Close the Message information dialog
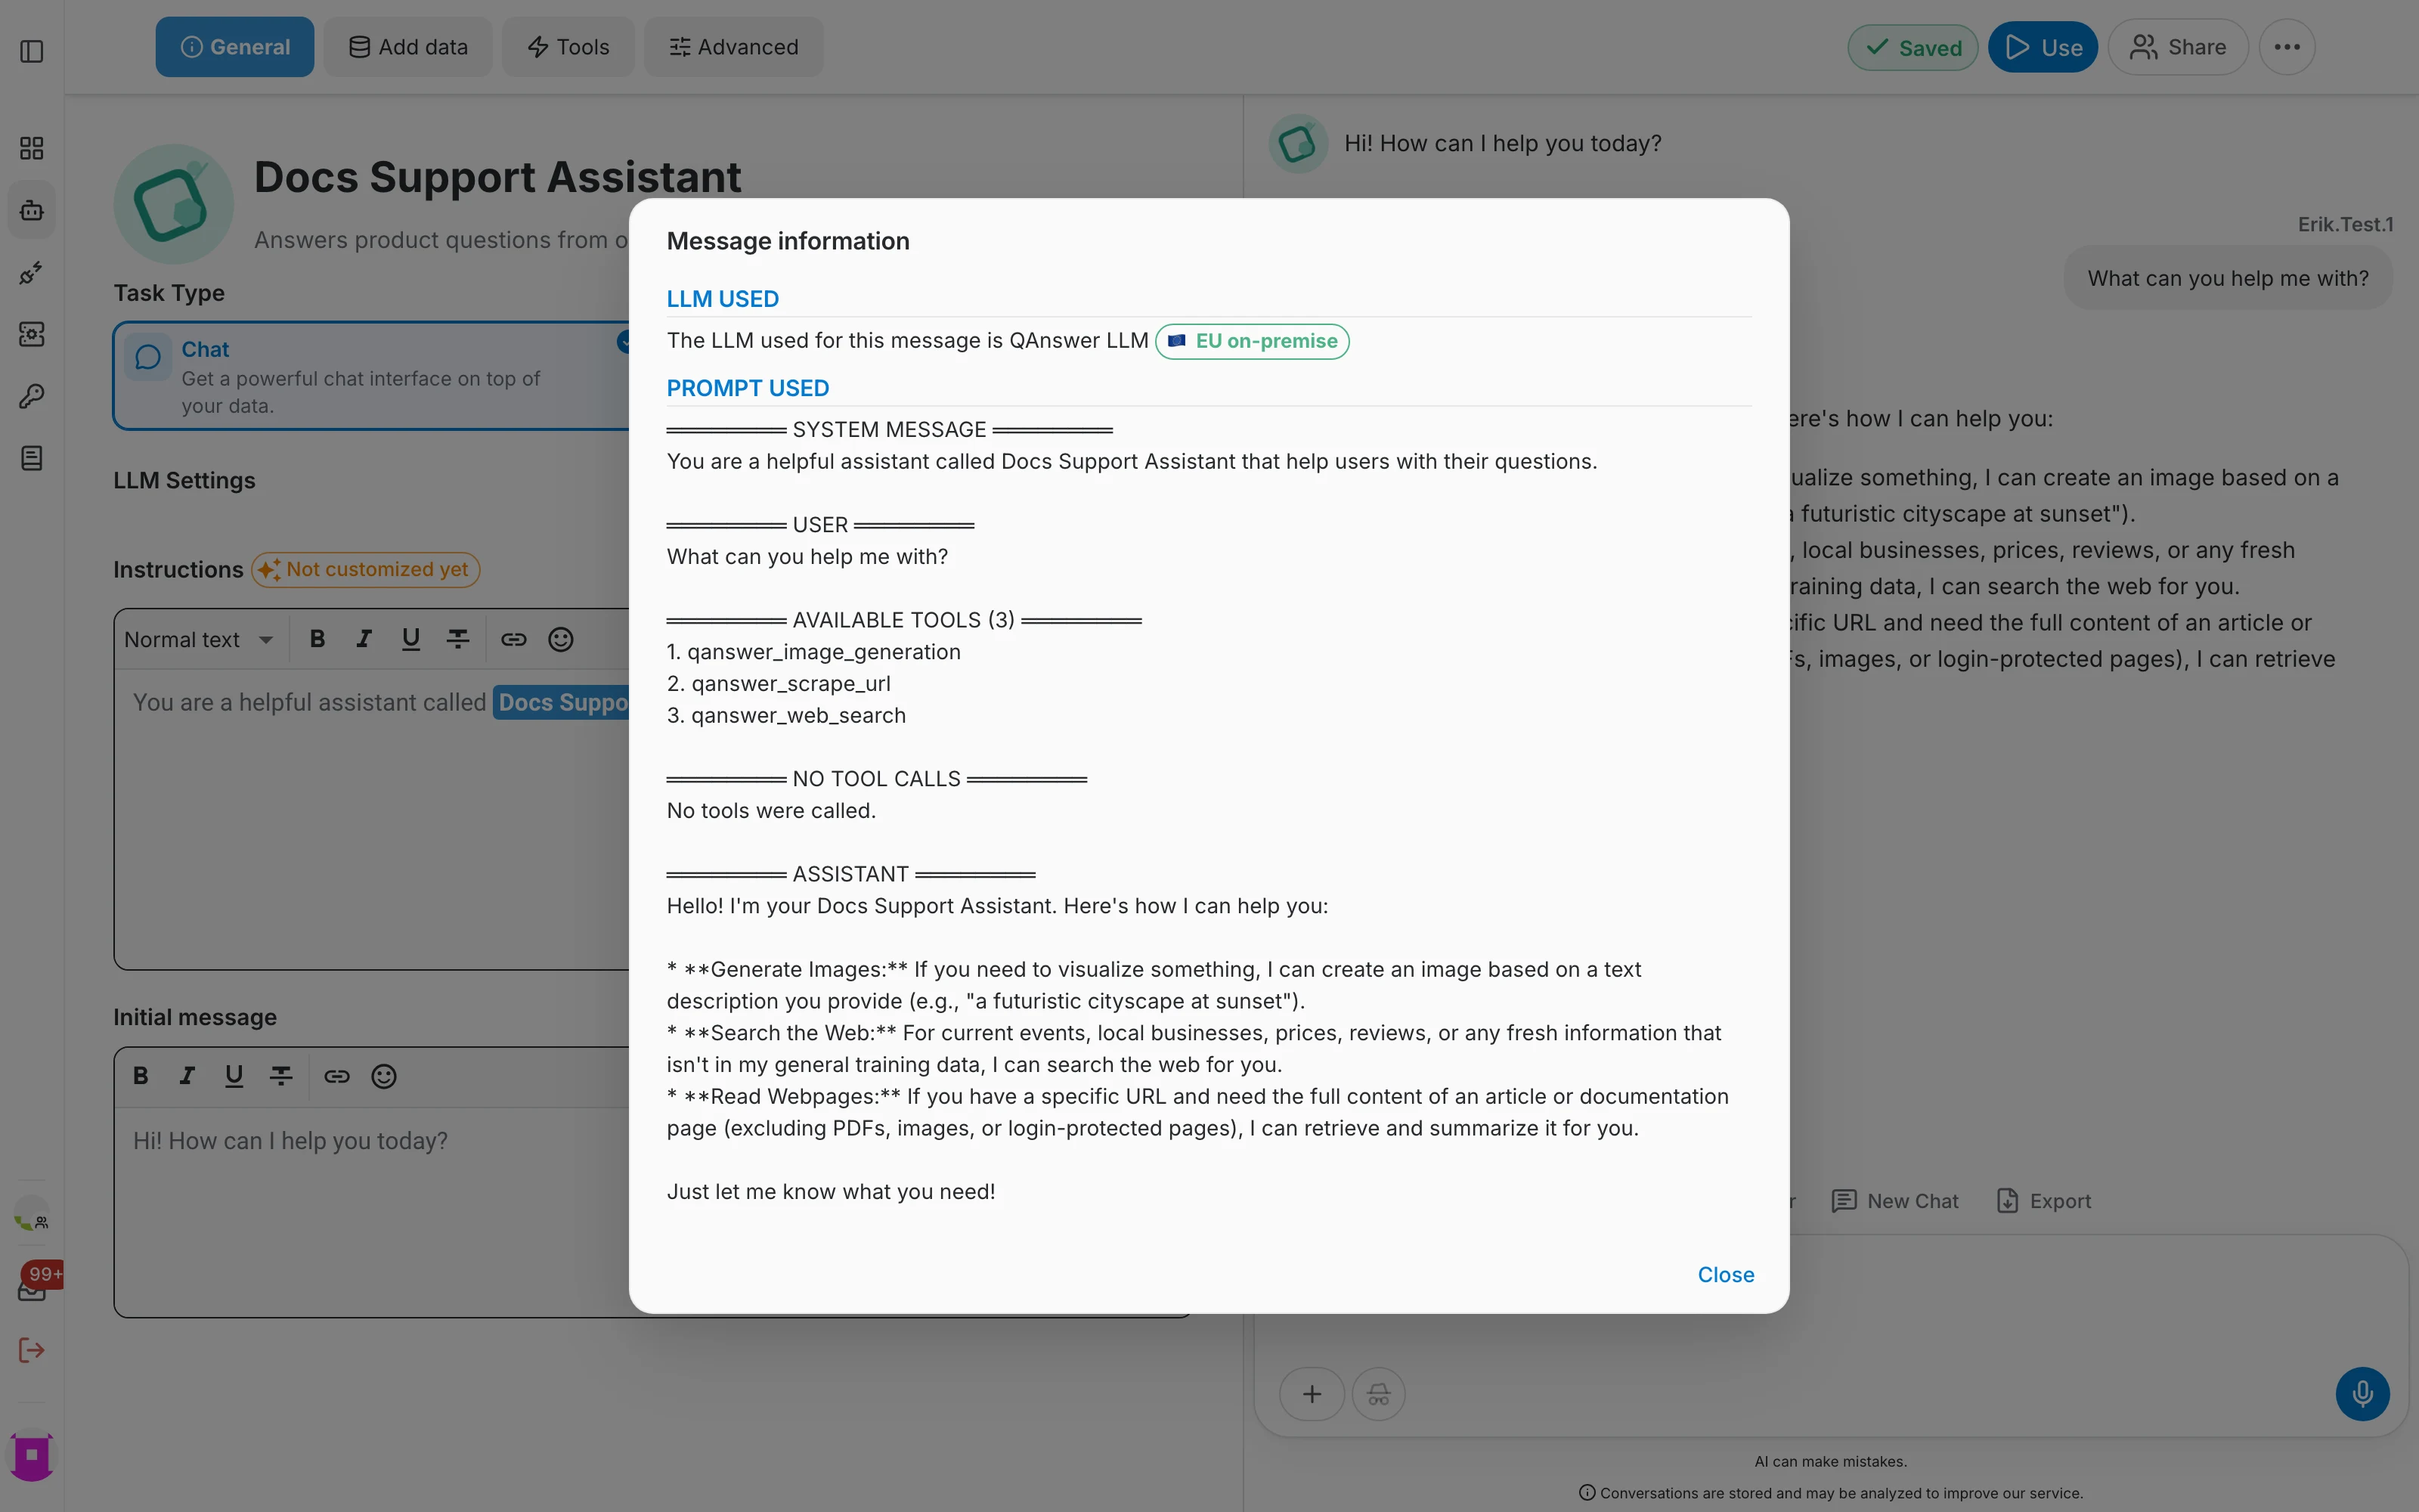 (1725, 1275)
